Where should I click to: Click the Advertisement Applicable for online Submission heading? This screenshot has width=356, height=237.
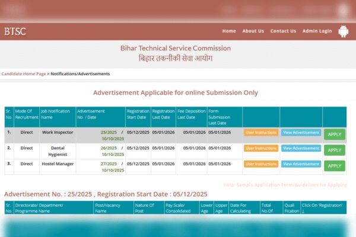176,93
